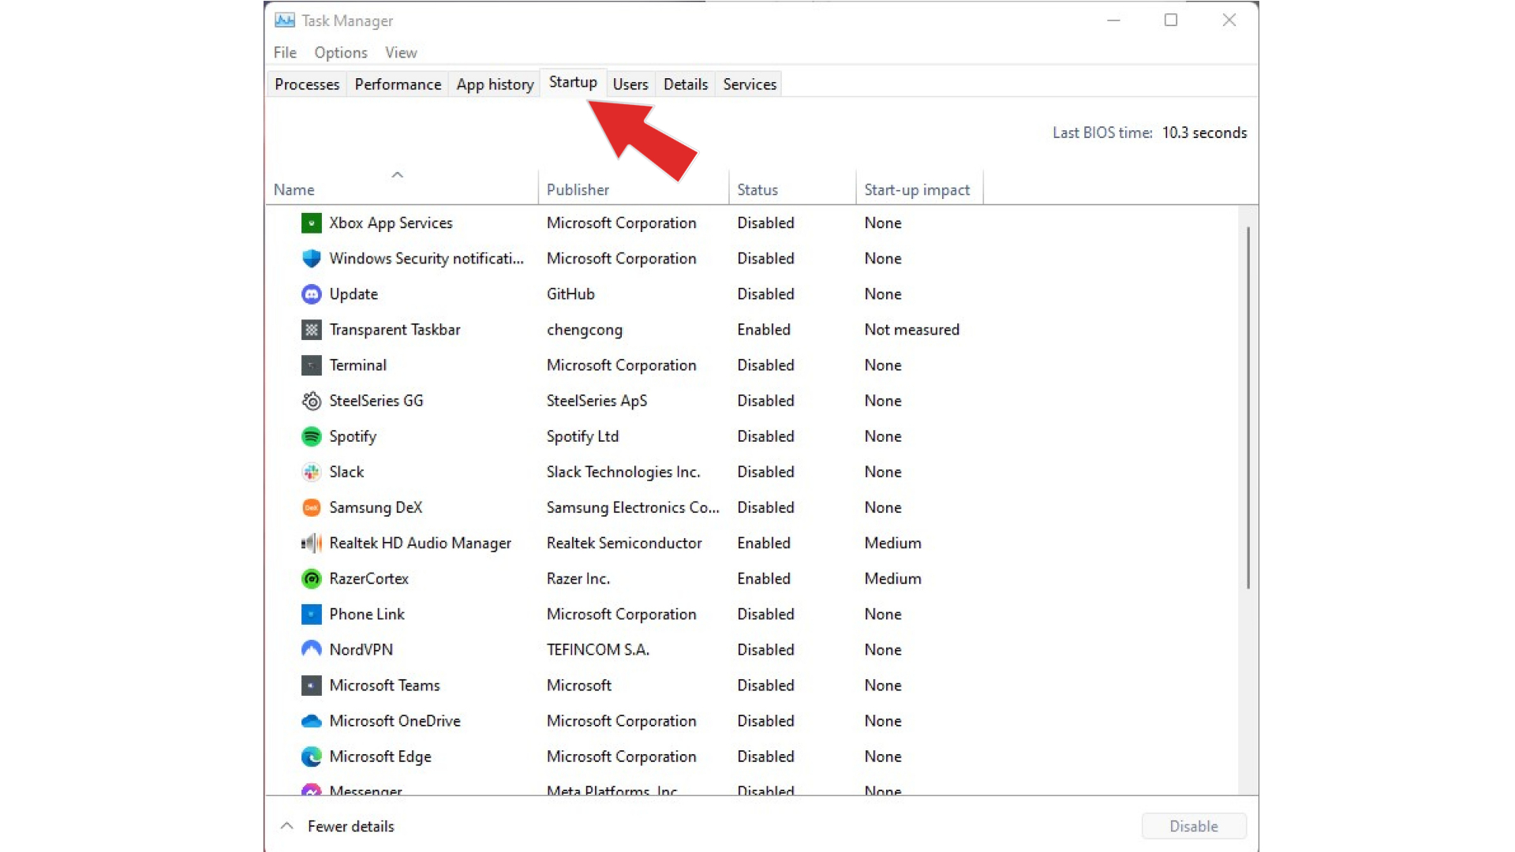Click the Slack icon
This screenshot has width=1515, height=852.
pos(312,472)
